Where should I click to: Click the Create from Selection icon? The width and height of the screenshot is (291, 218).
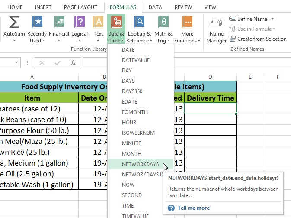233,39
